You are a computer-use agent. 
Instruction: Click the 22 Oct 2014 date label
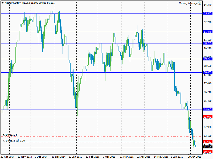click(7, 157)
